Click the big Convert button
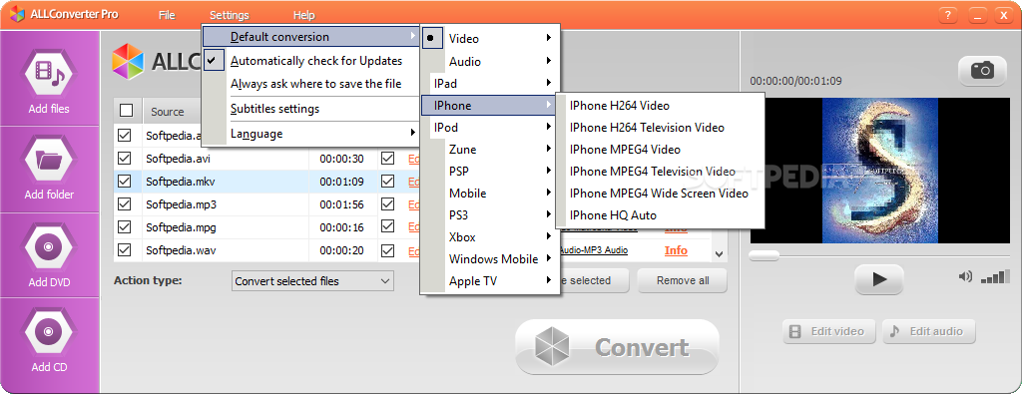This screenshot has width=1022, height=394. pos(617,347)
